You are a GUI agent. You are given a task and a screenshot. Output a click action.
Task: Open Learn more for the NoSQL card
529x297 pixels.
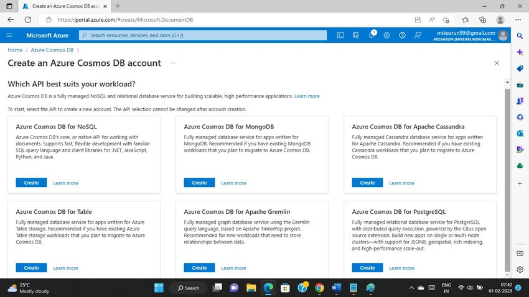tap(65, 183)
